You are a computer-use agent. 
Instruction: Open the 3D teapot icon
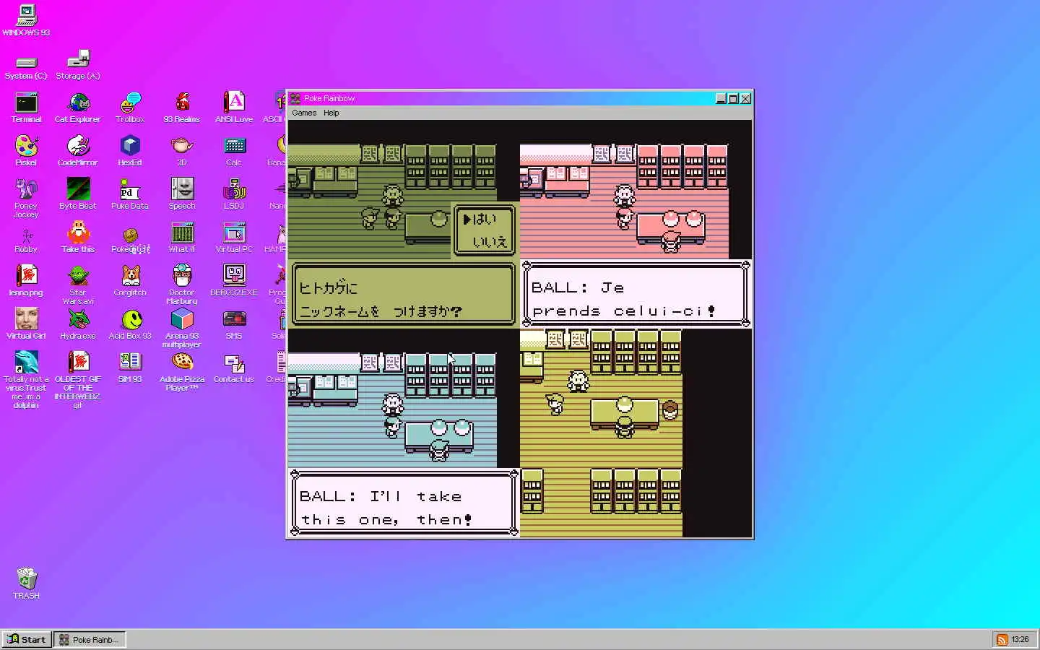[x=182, y=152]
